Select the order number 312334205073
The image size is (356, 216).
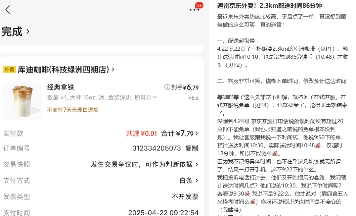[x=157, y=148]
